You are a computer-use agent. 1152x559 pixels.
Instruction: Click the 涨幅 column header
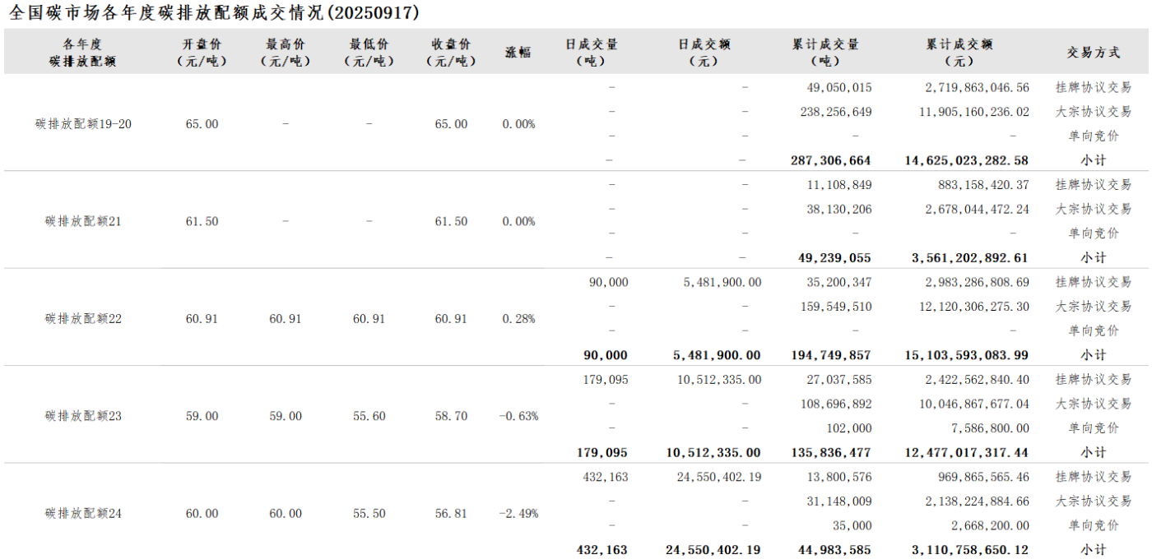[518, 52]
